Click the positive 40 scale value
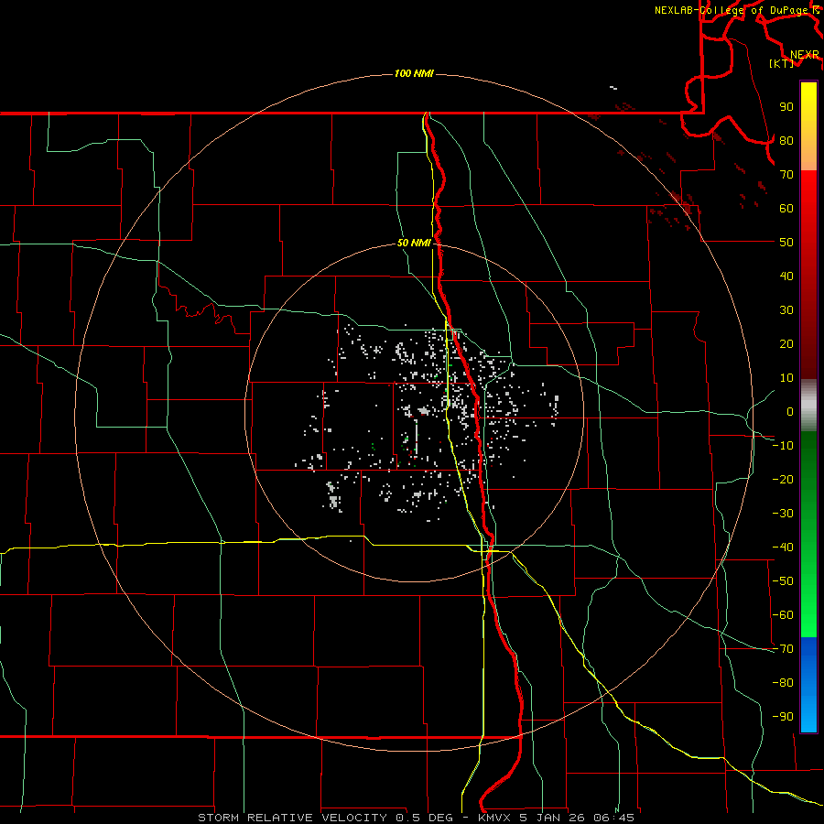 coord(786,276)
